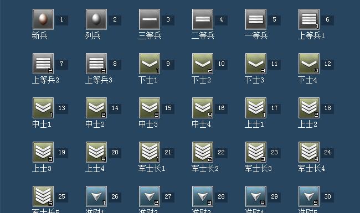Click the 新兵 text label

[39, 36]
